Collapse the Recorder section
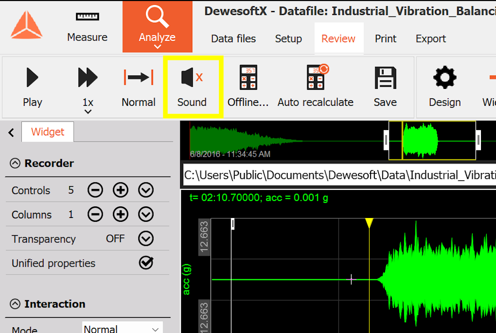This screenshot has width=496, height=333. tap(15, 163)
